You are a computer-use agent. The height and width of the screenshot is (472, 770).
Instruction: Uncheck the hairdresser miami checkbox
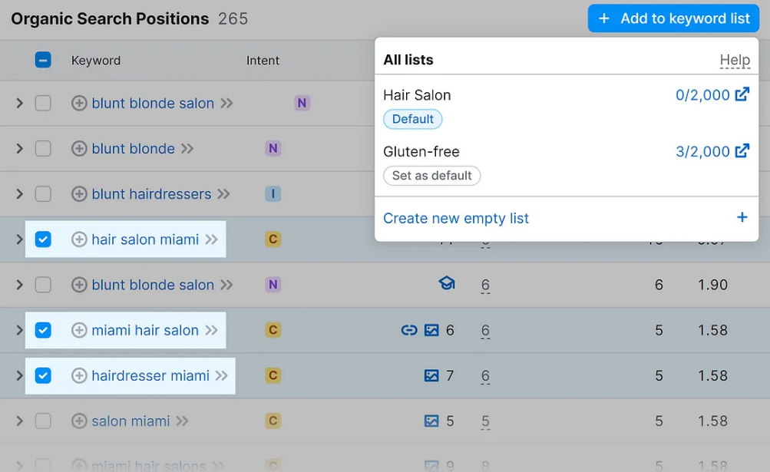(43, 376)
